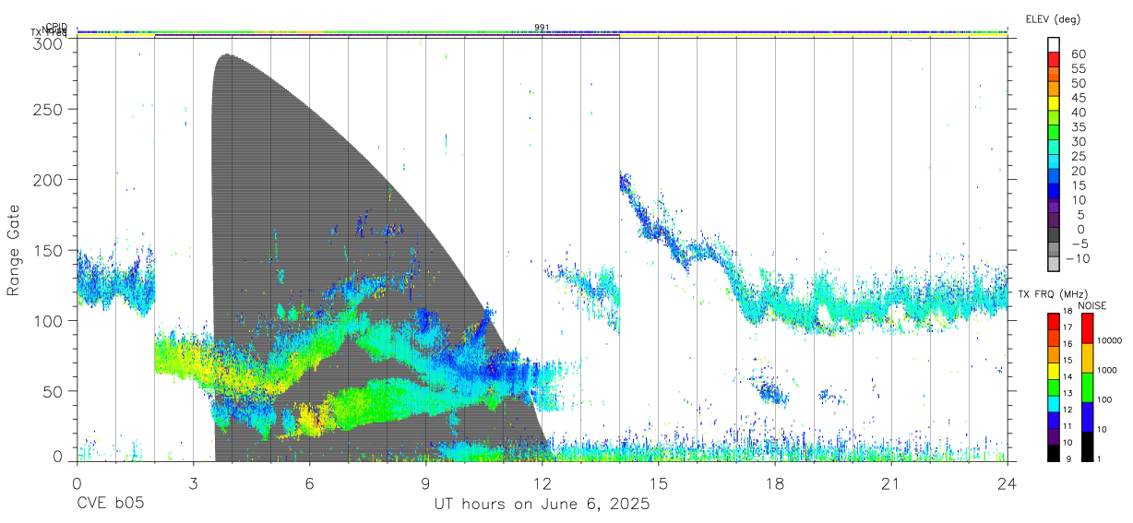Click the ELEV scale label 30
This screenshot has height=523, width=1133.
pyautogui.click(x=1078, y=142)
